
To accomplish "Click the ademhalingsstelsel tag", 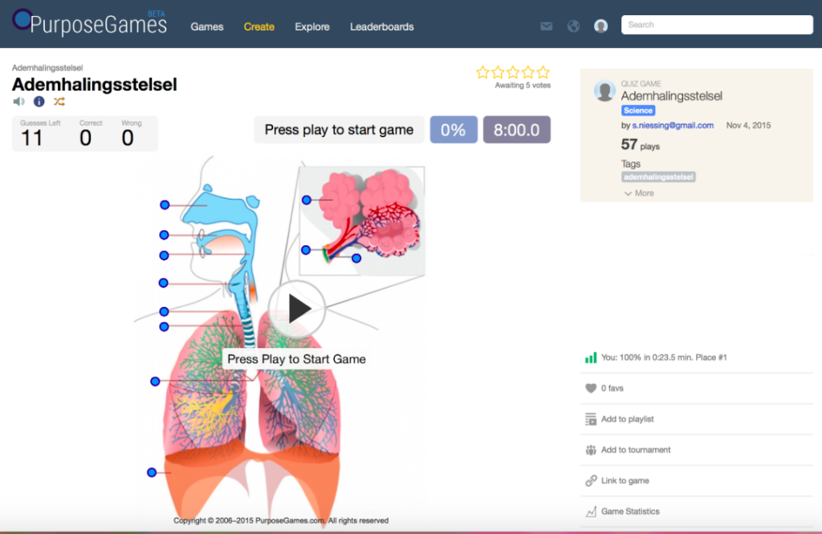I will [x=658, y=176].
